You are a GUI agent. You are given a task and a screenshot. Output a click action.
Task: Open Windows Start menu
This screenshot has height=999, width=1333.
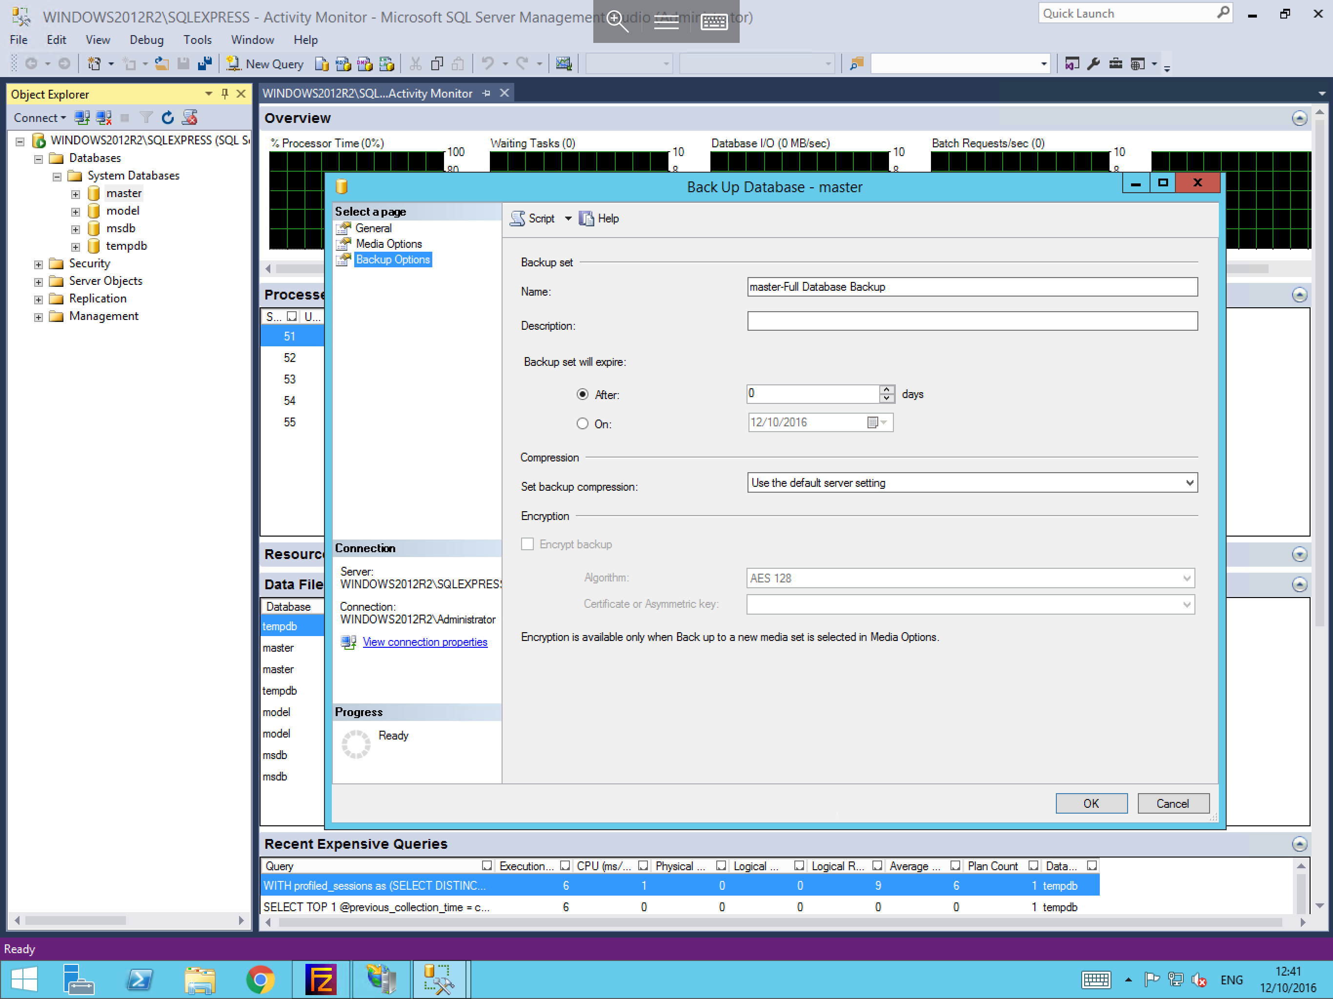(24, 979)
